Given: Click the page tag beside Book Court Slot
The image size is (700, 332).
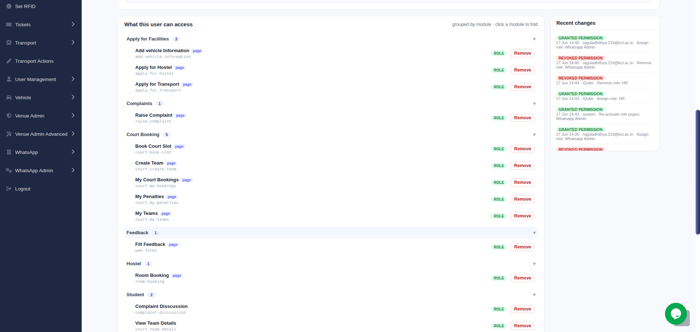Looking at the screenshot, I should click(x=179, y=147).
